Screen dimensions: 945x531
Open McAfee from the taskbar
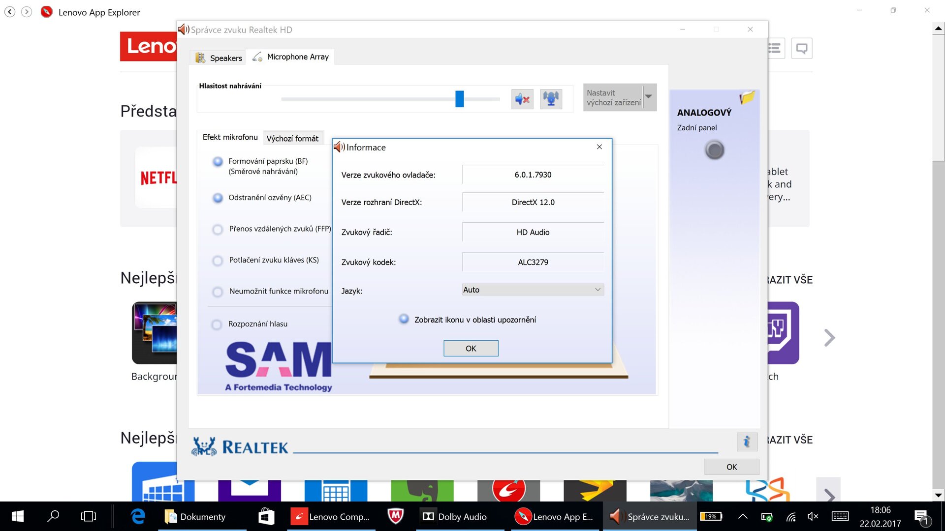pyautogui.click(x=396, y=517)
